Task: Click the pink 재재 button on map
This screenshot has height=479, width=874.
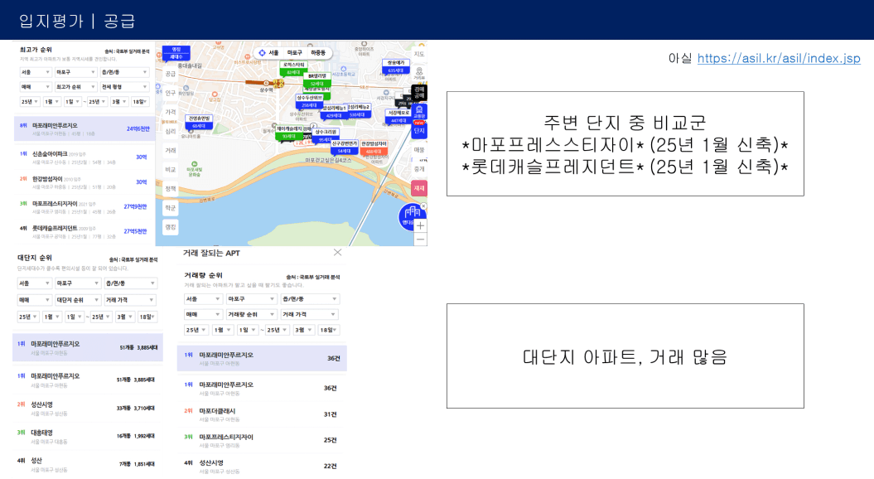Action: (419, 188)
